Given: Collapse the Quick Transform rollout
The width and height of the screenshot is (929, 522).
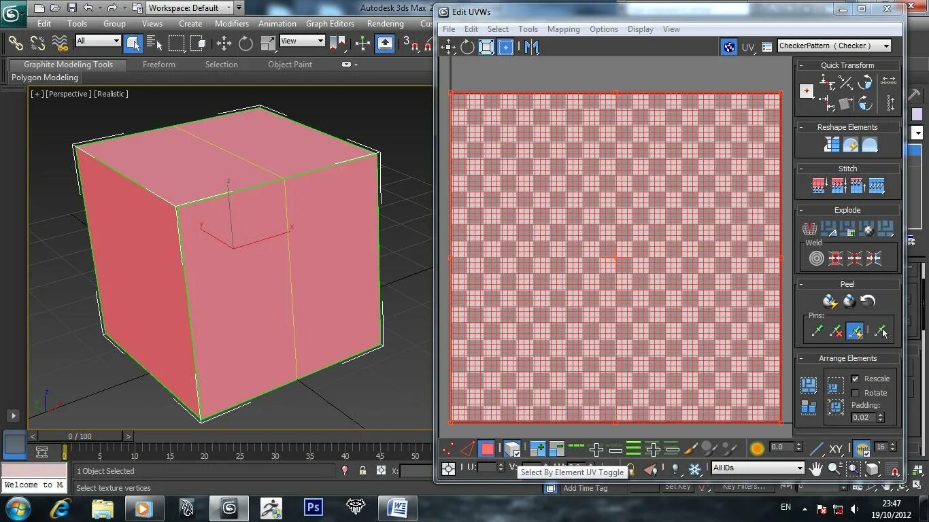Looking at the screenshot, I should 847,65.
